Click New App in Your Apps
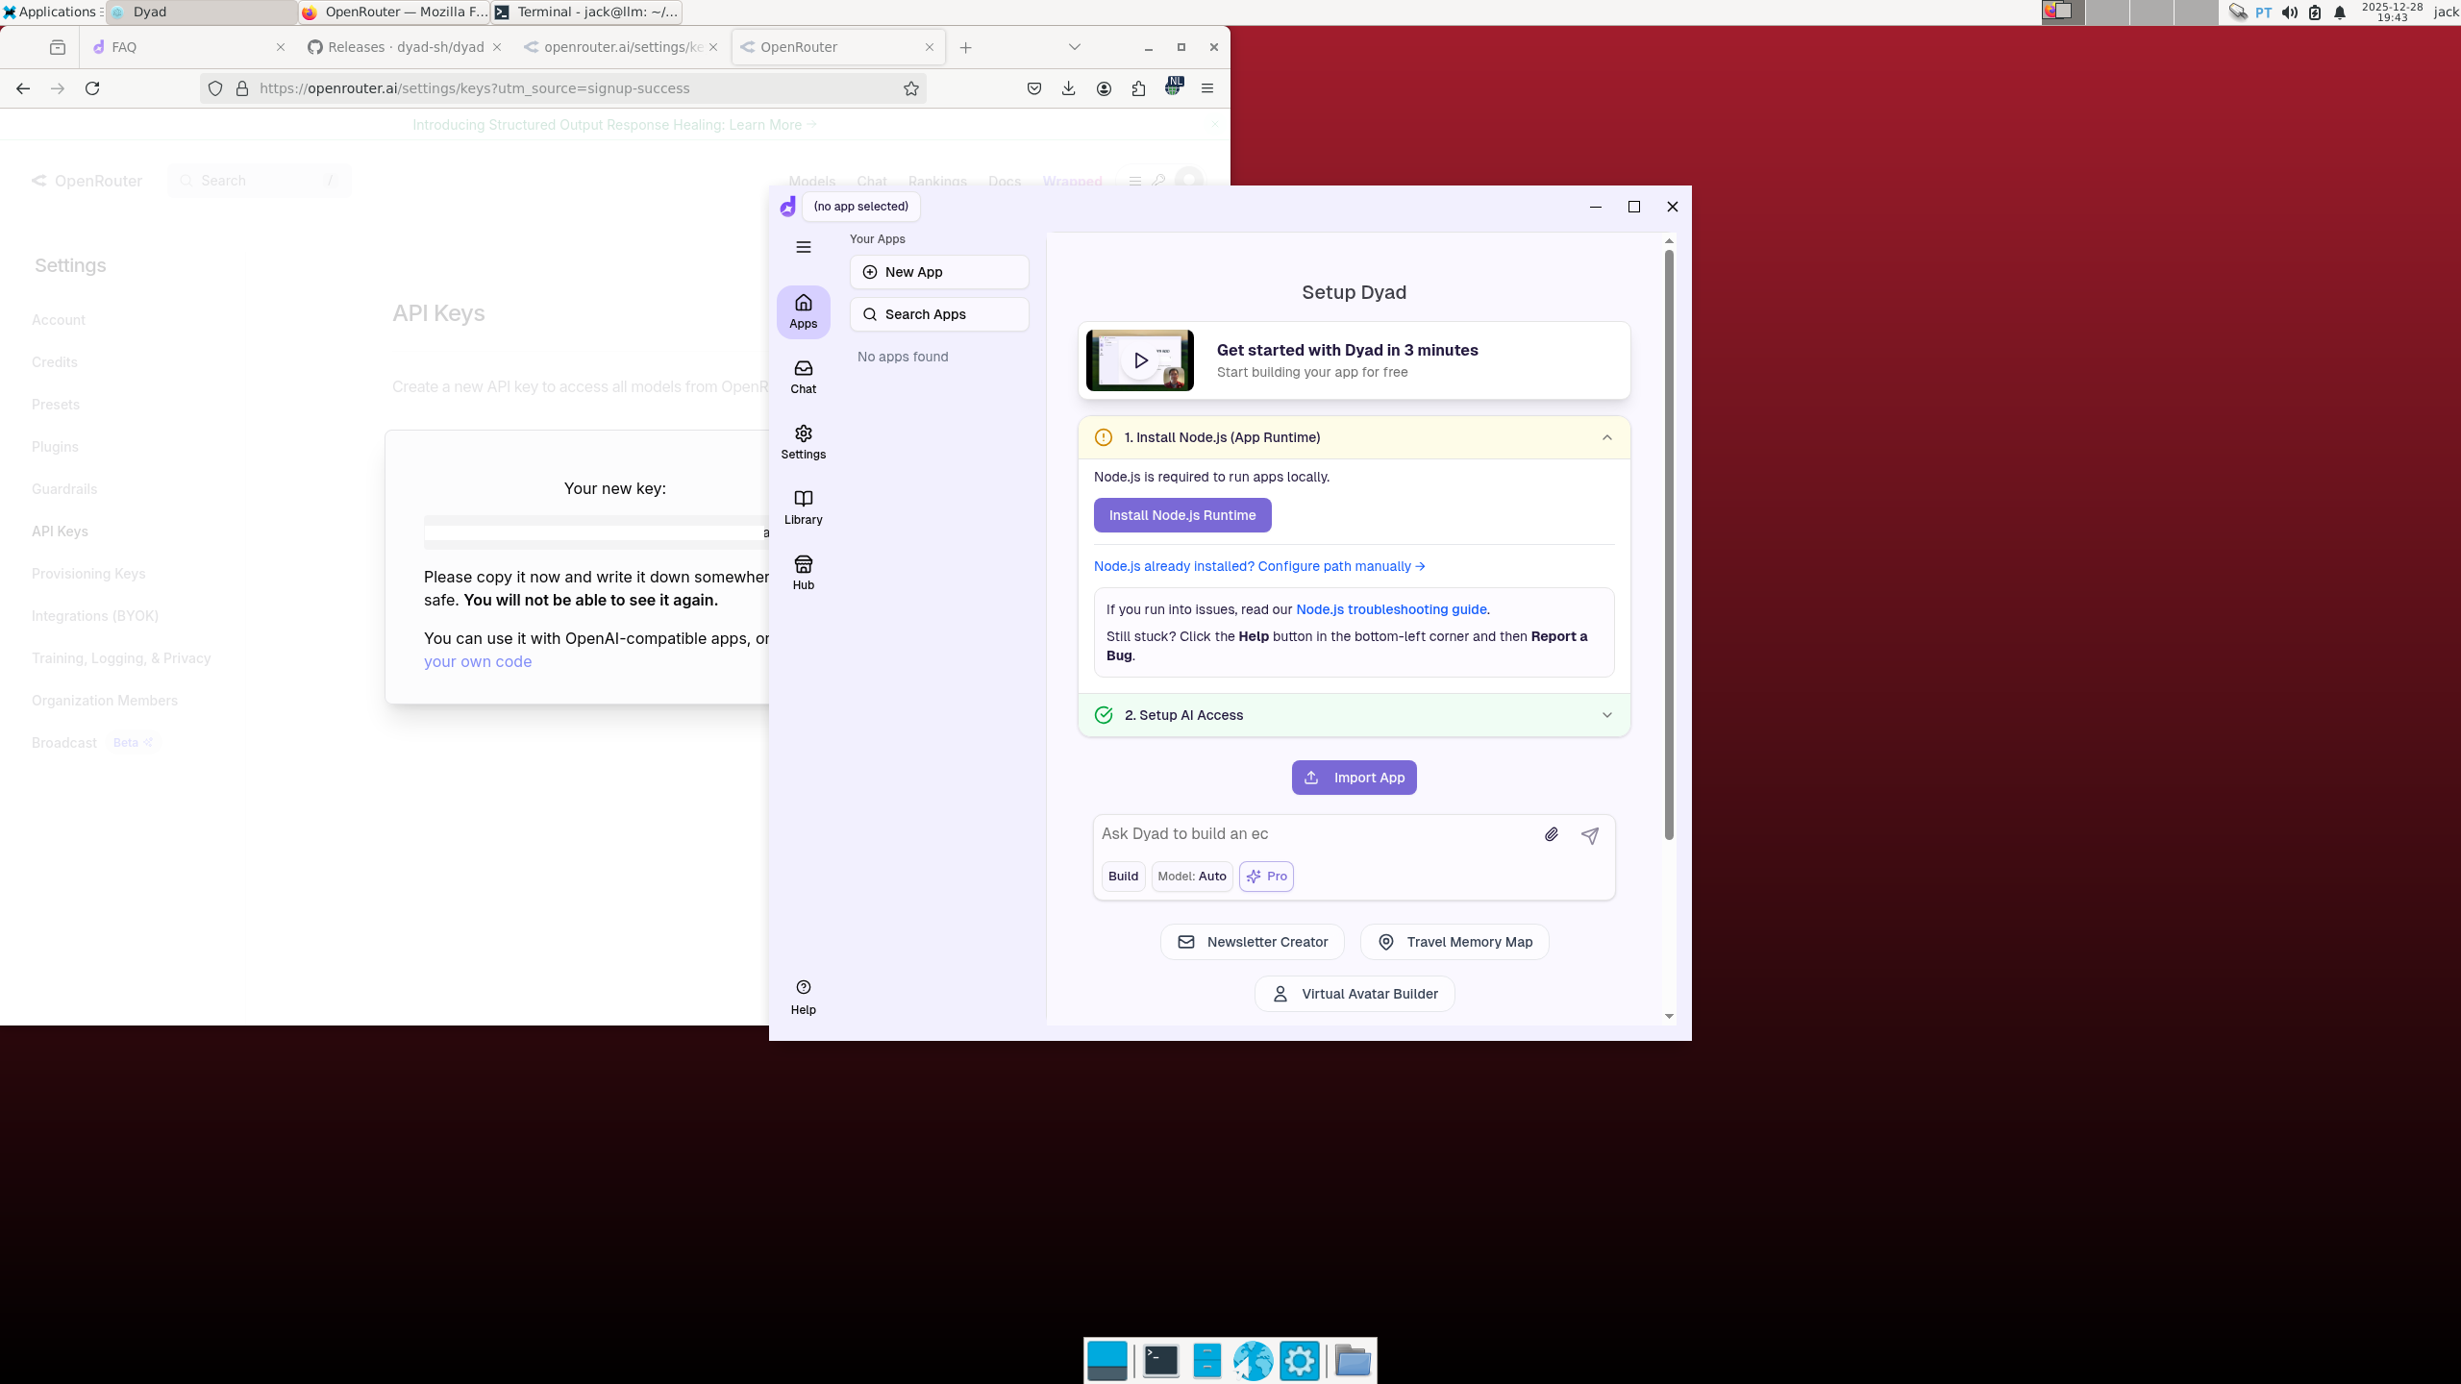Image resolution: width=2461 pixels, height=1384 pixels. [x=939, y=272]
